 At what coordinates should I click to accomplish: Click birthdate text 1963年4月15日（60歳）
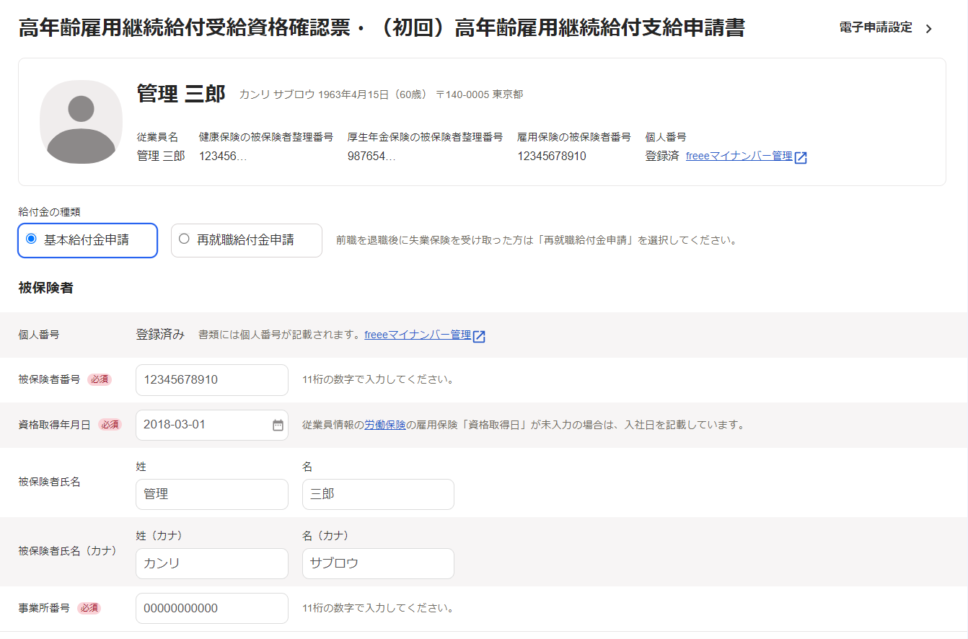pos(373,94)
